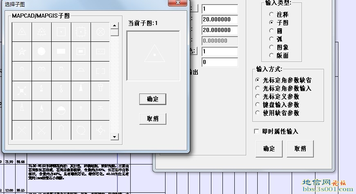This screenshot has height=194, width=356.
Task: Pick the rectangle with filled inner block symbol
Action: coord(81,51)
